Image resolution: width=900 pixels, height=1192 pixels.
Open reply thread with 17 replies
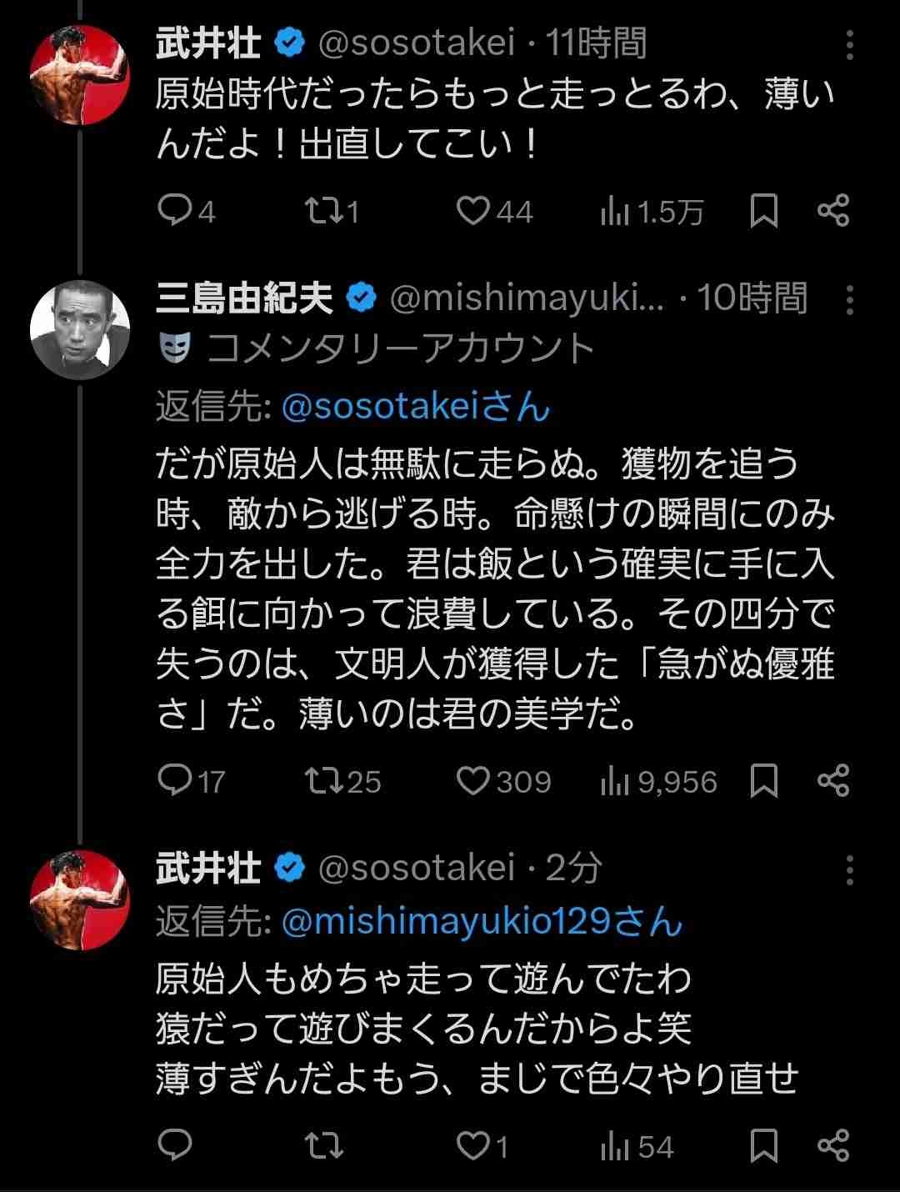coord(175,781)
